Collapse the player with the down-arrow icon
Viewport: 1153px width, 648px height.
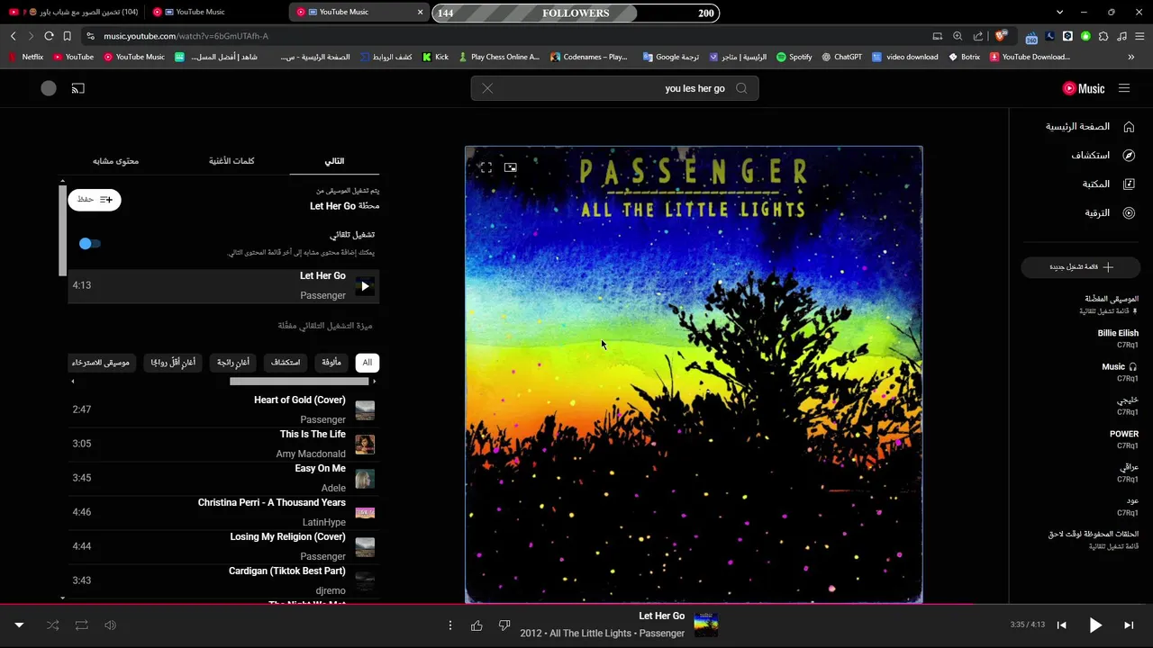[x=19, y=625]
